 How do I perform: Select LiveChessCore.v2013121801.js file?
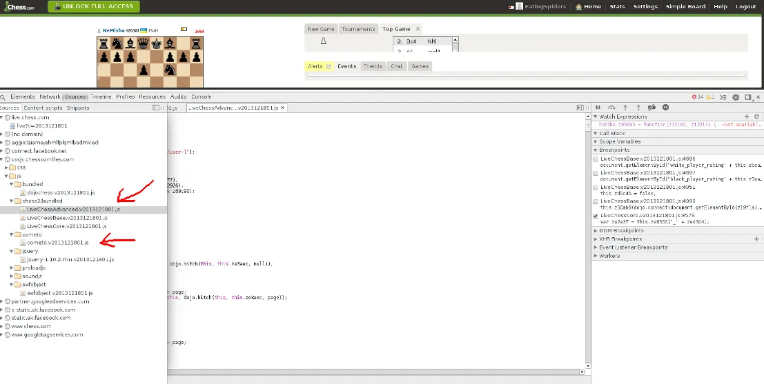point(67,226)
